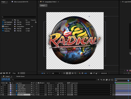
Task: Toggle the Frame Blending icon in timeline
Action: click(107, 80)
